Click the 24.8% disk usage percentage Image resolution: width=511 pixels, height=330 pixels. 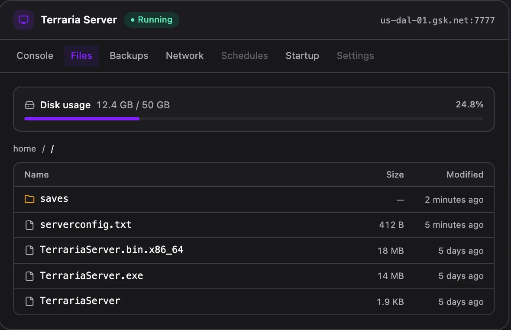(469, 104)
